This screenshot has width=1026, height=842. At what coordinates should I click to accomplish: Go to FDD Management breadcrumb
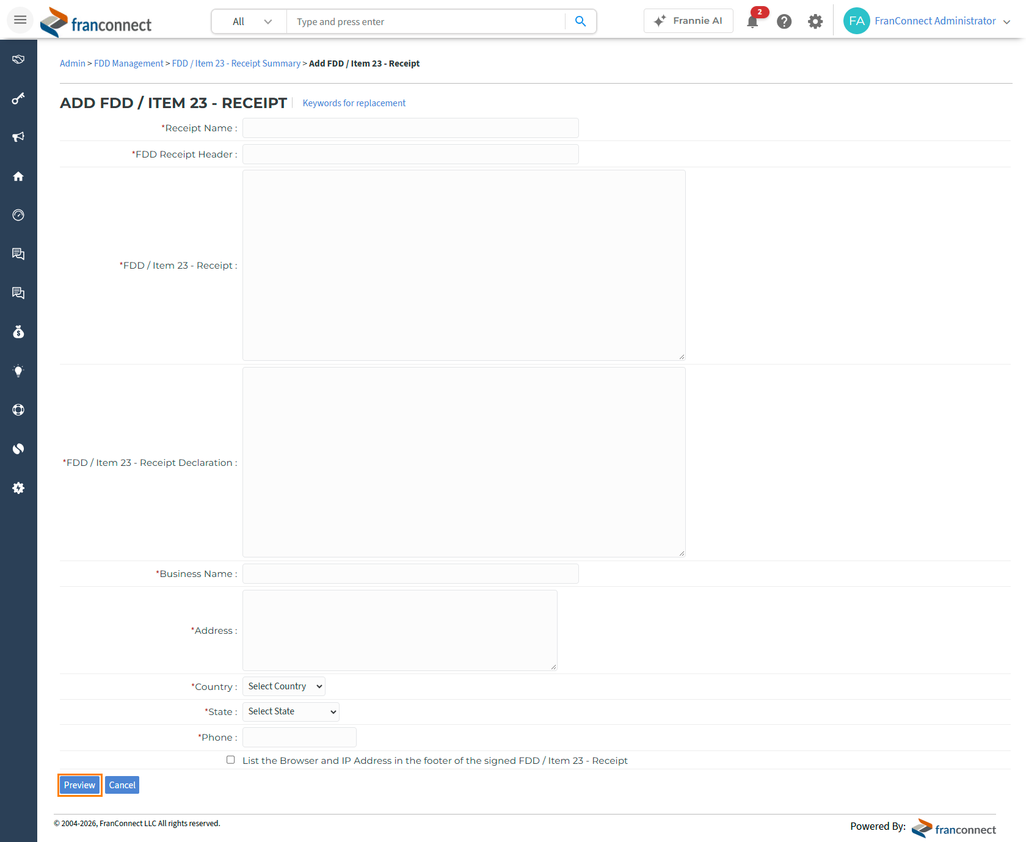click(129, 64)
